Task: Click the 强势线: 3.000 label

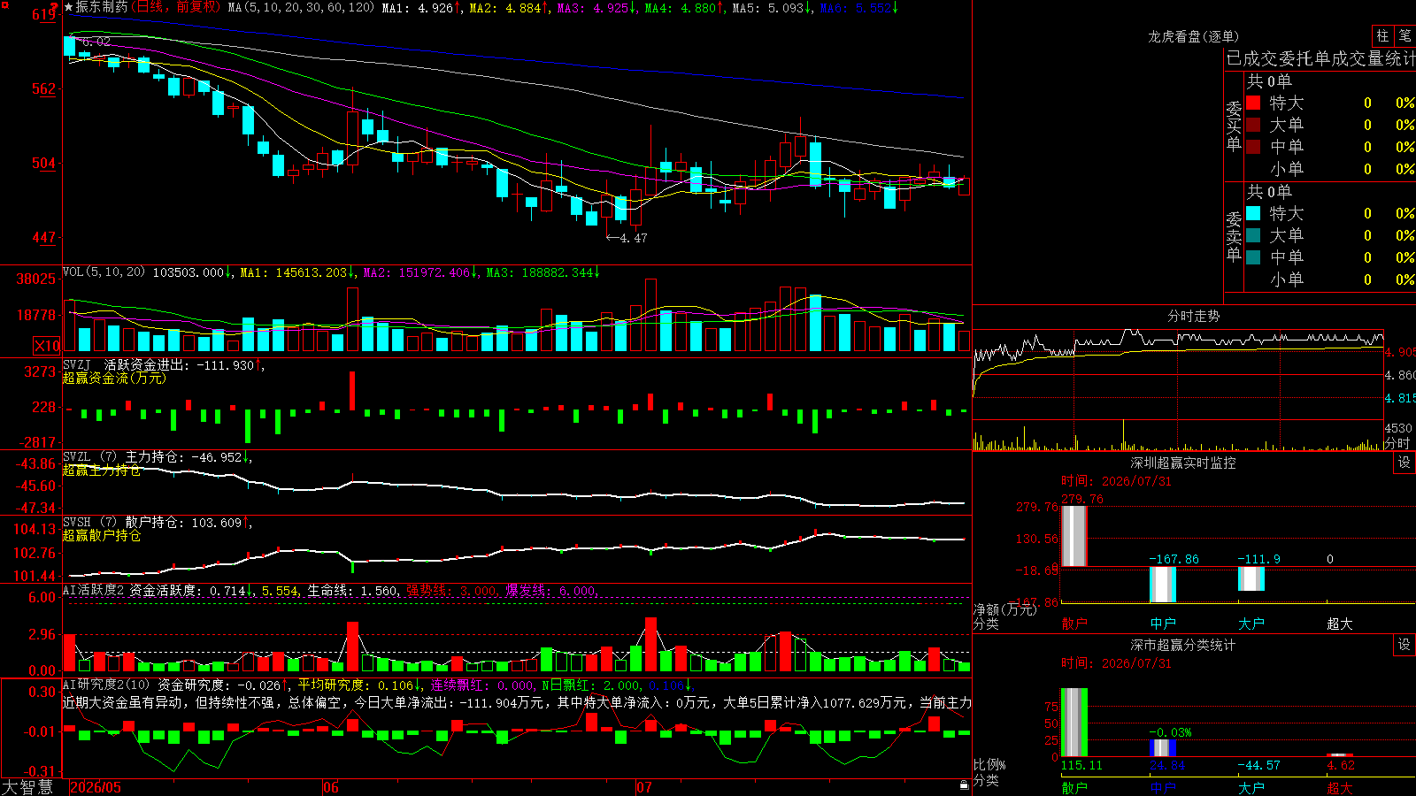Action: click(x=451, y=590)
